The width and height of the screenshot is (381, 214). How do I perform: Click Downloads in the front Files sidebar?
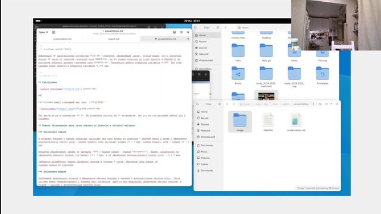click(x=208, y=171)
